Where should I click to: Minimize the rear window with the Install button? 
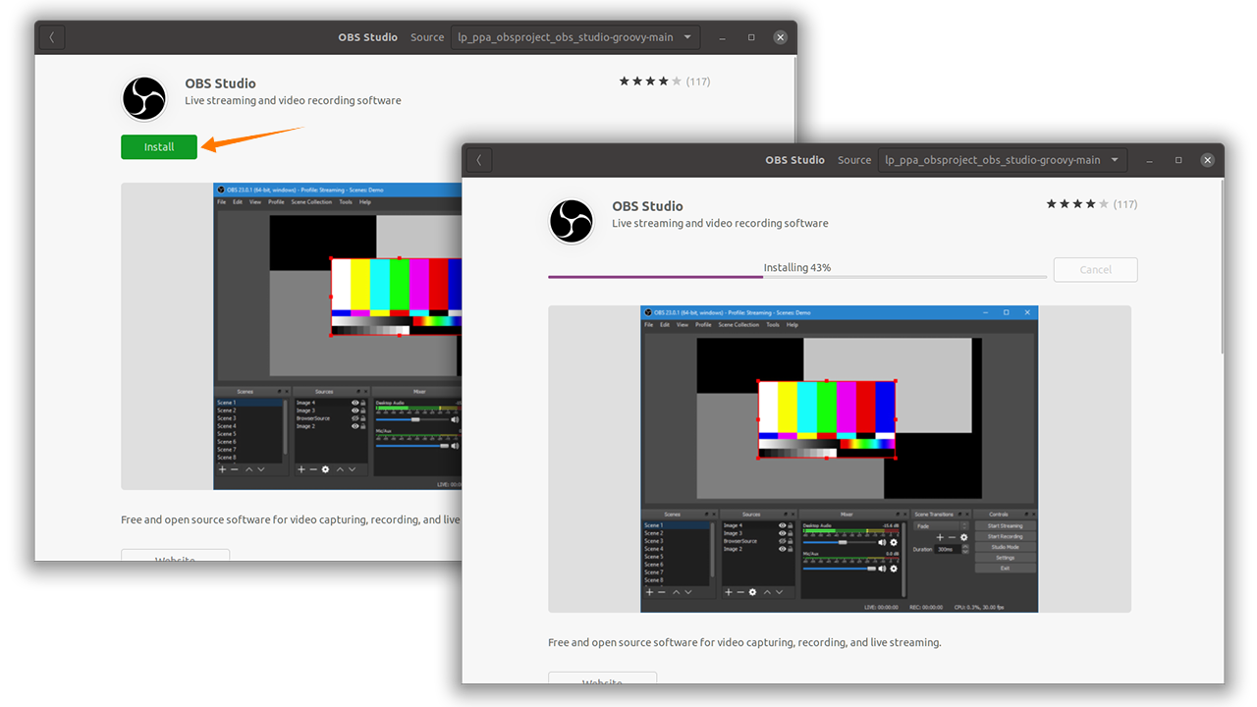coord(722,37)
